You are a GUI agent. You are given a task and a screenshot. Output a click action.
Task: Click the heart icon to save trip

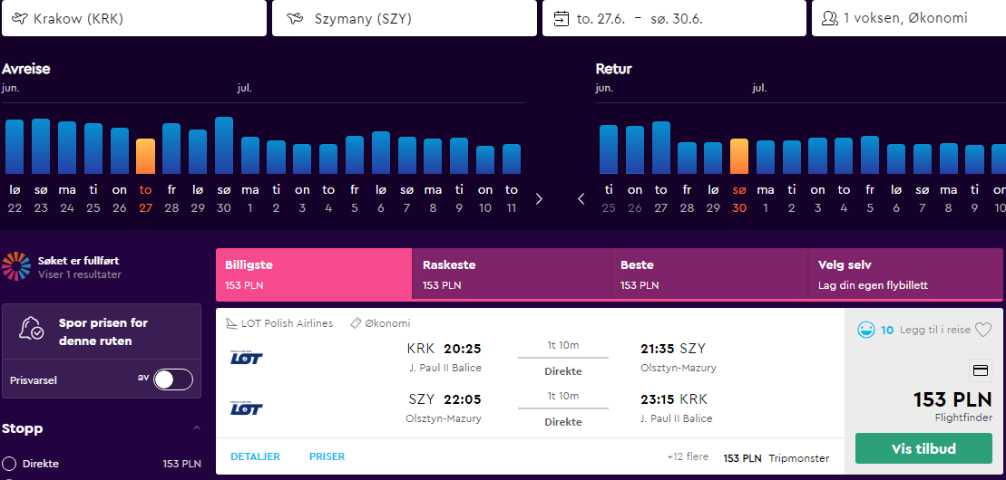[x=983, y=330]
